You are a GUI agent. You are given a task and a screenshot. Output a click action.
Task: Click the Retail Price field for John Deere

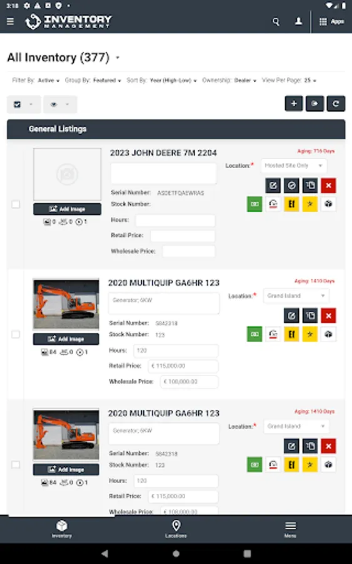coord(183,236)
